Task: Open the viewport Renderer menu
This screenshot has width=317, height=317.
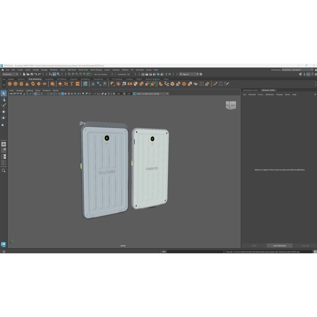Action: (46, 91)
